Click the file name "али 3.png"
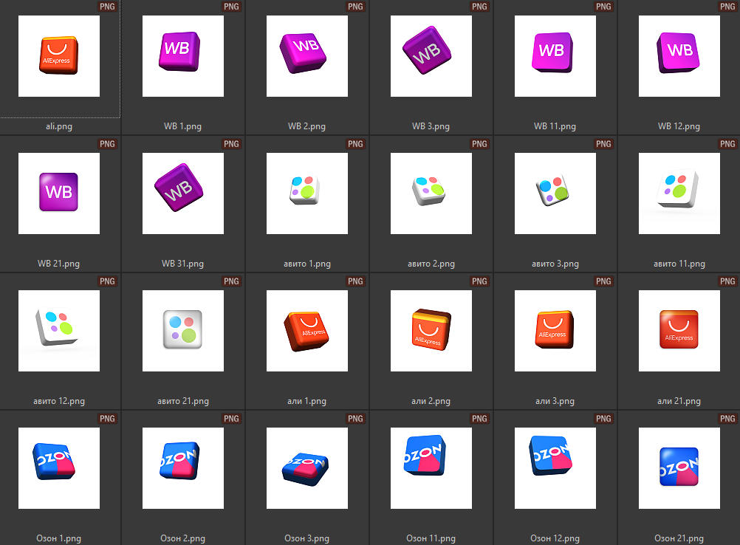The width and height of the screenshot is (740, 545). point(555,401)
